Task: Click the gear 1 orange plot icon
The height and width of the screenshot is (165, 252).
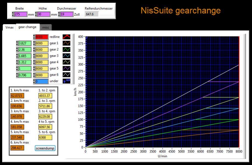Action: tap(67, 43)
